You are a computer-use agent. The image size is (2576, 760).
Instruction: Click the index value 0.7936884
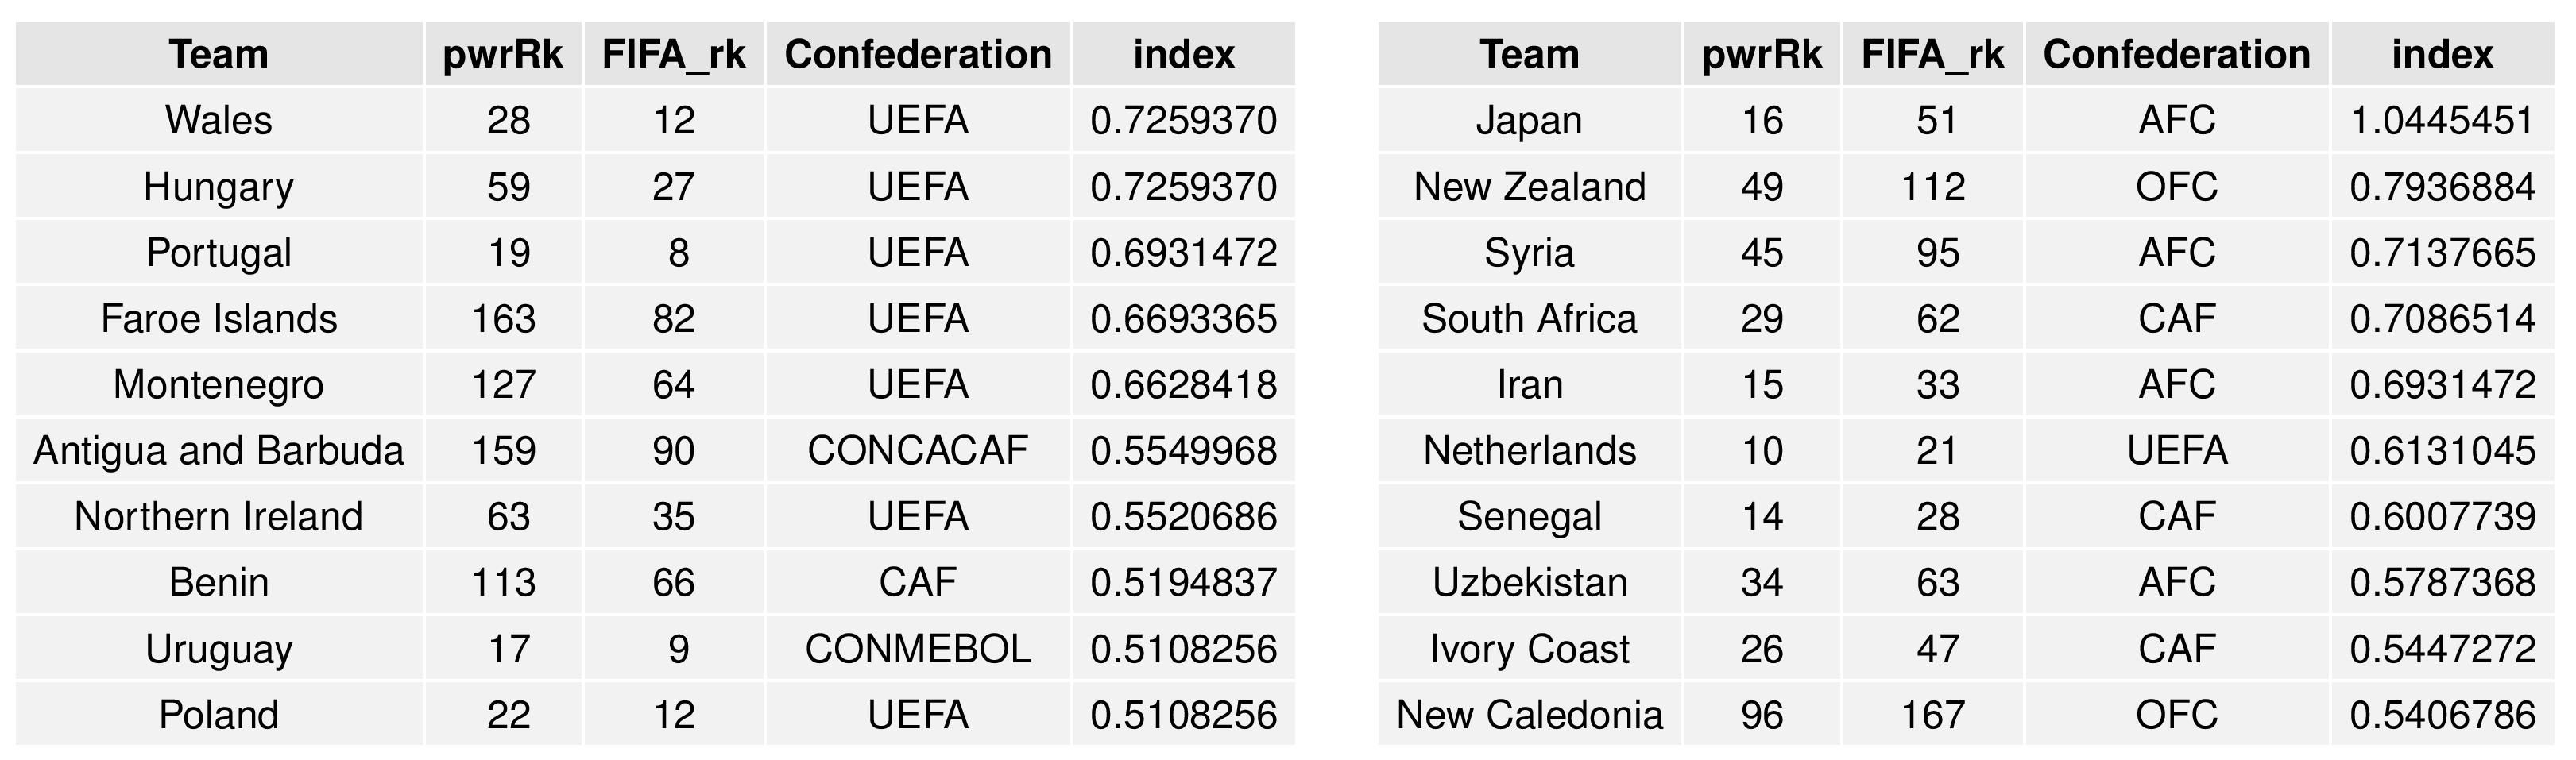(x=2441, y=186)
